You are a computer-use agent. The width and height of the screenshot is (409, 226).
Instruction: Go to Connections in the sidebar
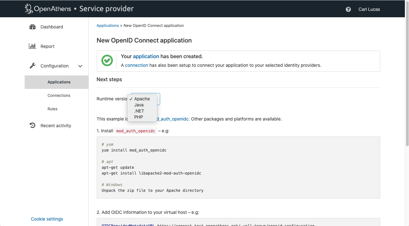click(x=59, y=96)
